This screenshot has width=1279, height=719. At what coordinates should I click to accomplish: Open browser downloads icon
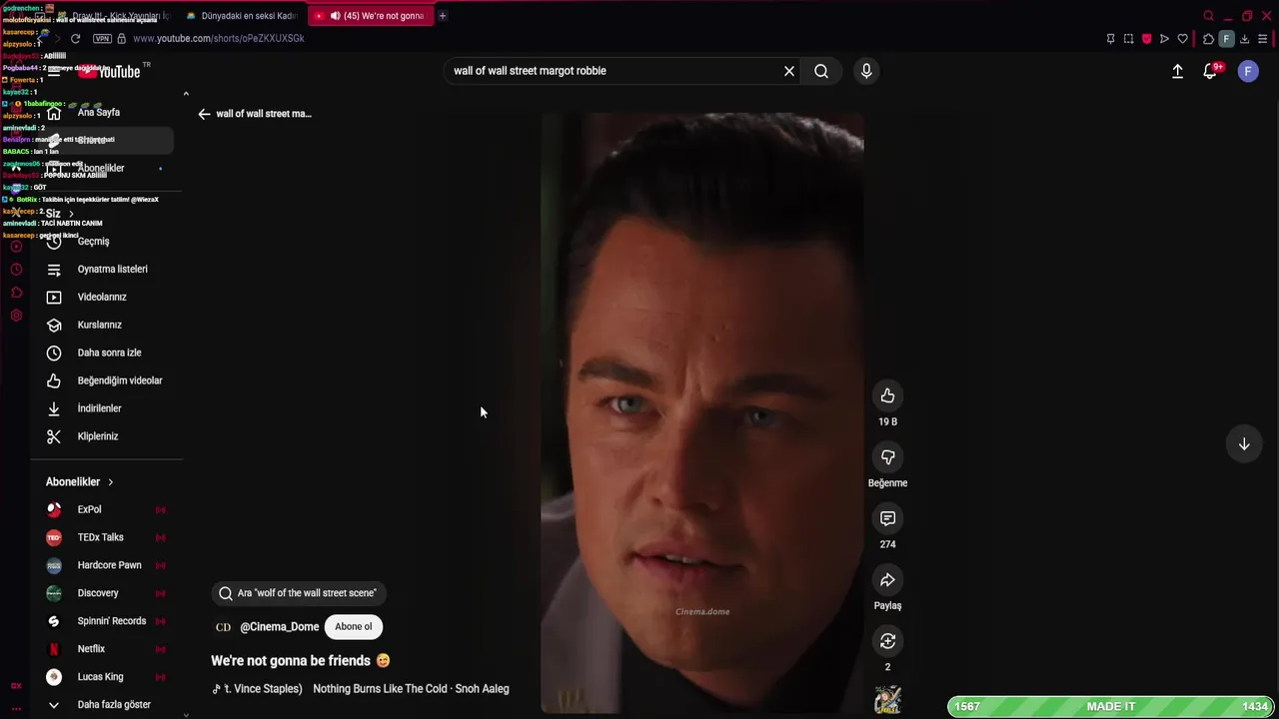click(1244, 39)
